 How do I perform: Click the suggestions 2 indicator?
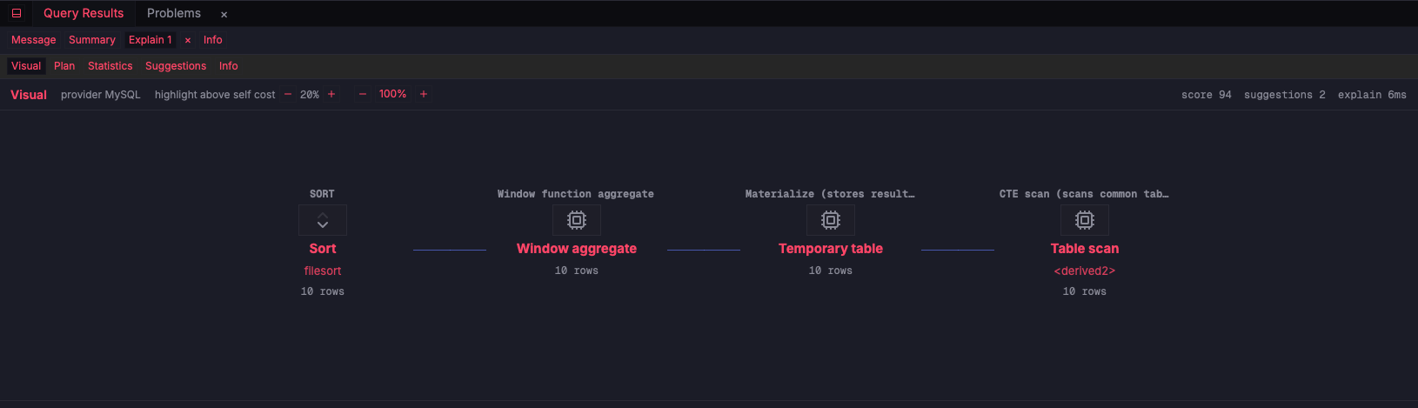(x=1285, y=95)
